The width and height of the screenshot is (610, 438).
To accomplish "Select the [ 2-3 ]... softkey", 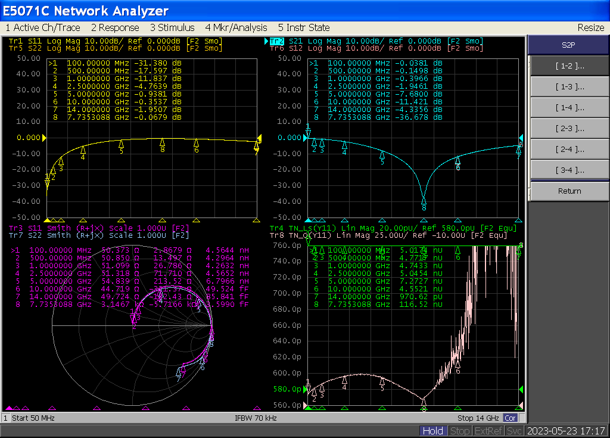I will (x=569, y=129).
